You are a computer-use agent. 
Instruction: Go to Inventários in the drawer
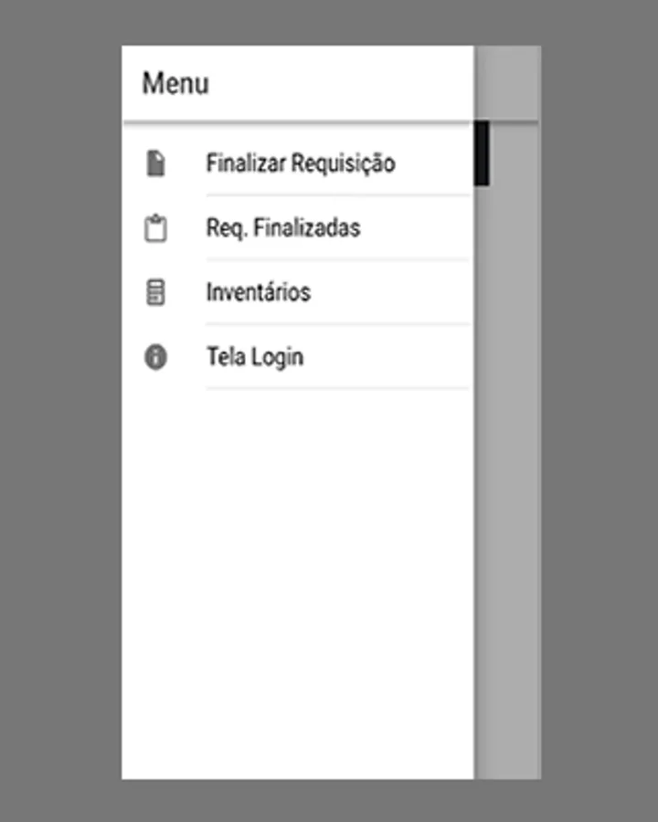click(259, 292)
